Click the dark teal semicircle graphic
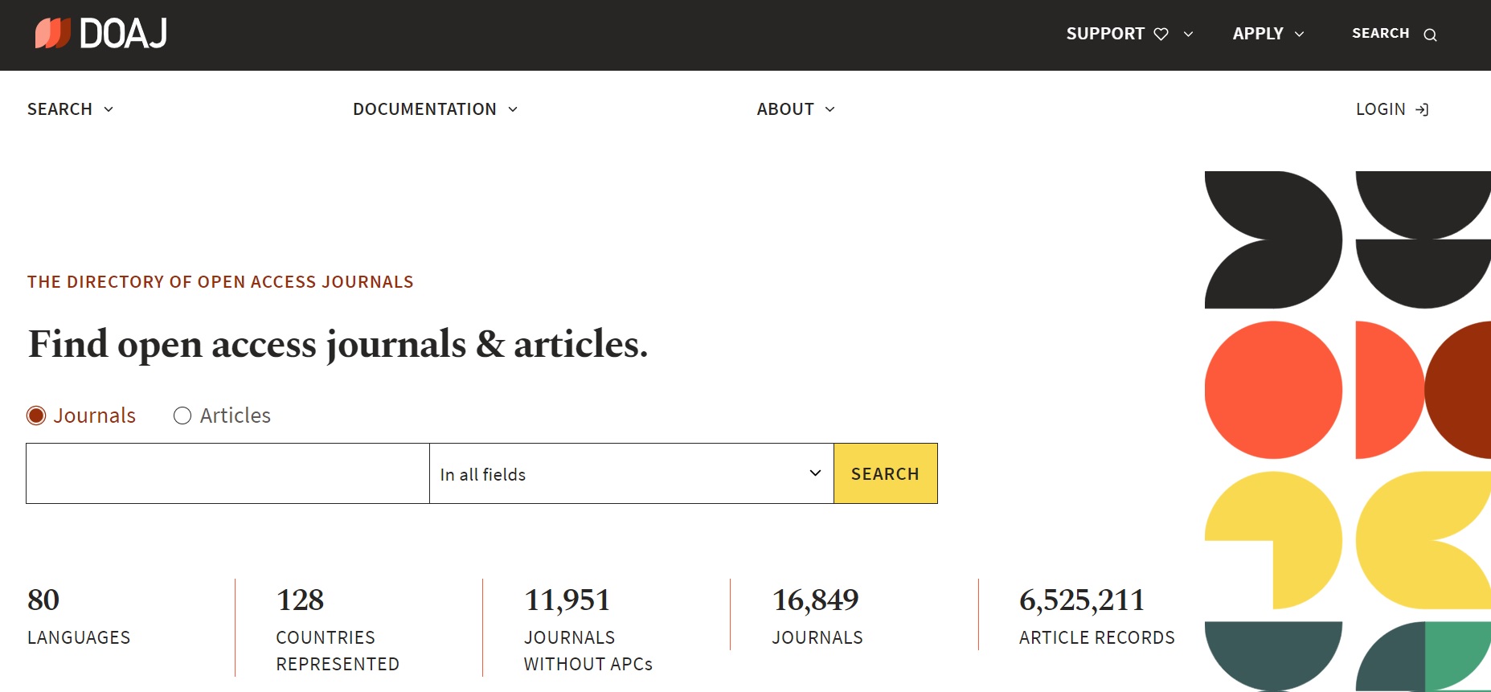The image size is (1491, 692). pyautogui.click(x=1273, y=655)
